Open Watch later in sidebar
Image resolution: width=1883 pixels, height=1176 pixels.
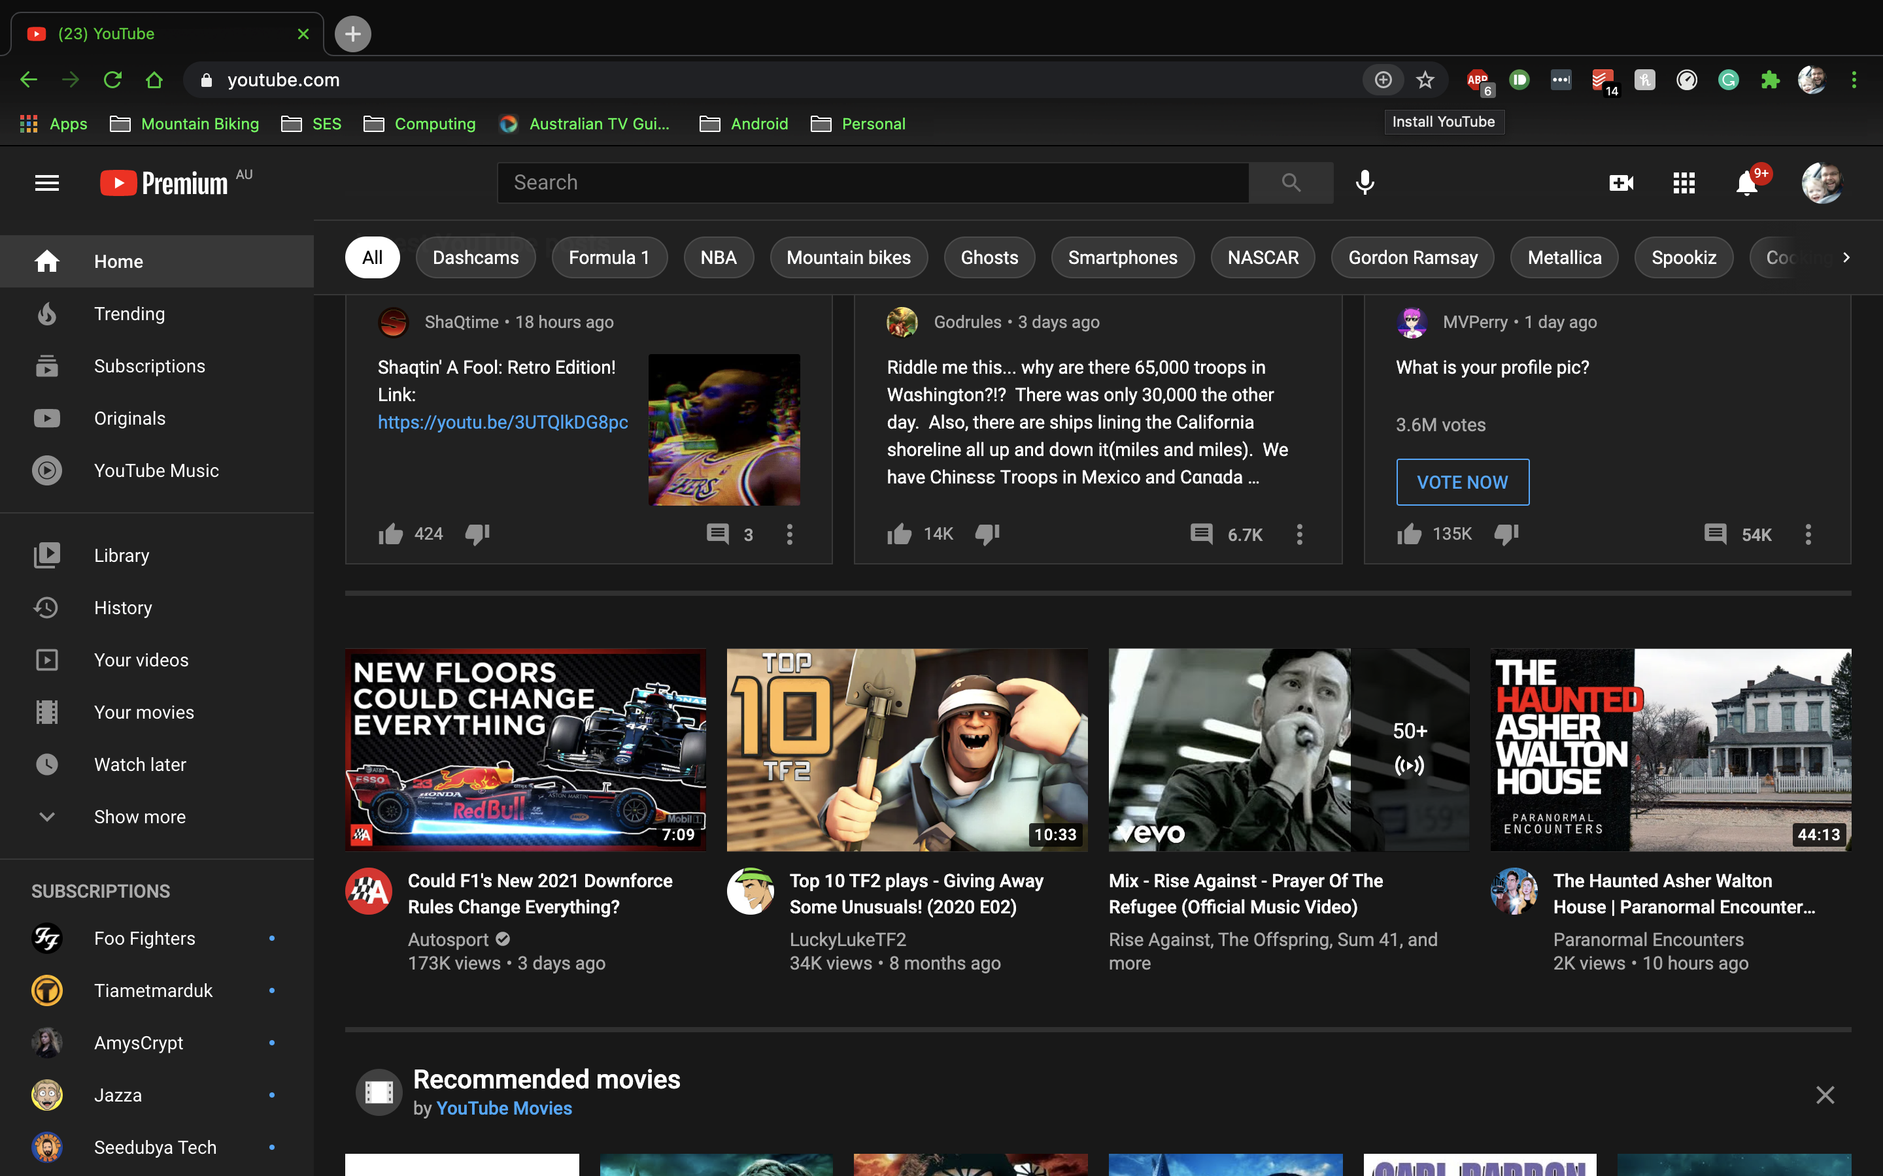click(x=156, y=764)
